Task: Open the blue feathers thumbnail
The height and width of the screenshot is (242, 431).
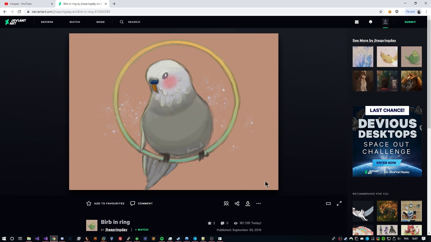Action: pyautogui.click(x=363, y=57)
